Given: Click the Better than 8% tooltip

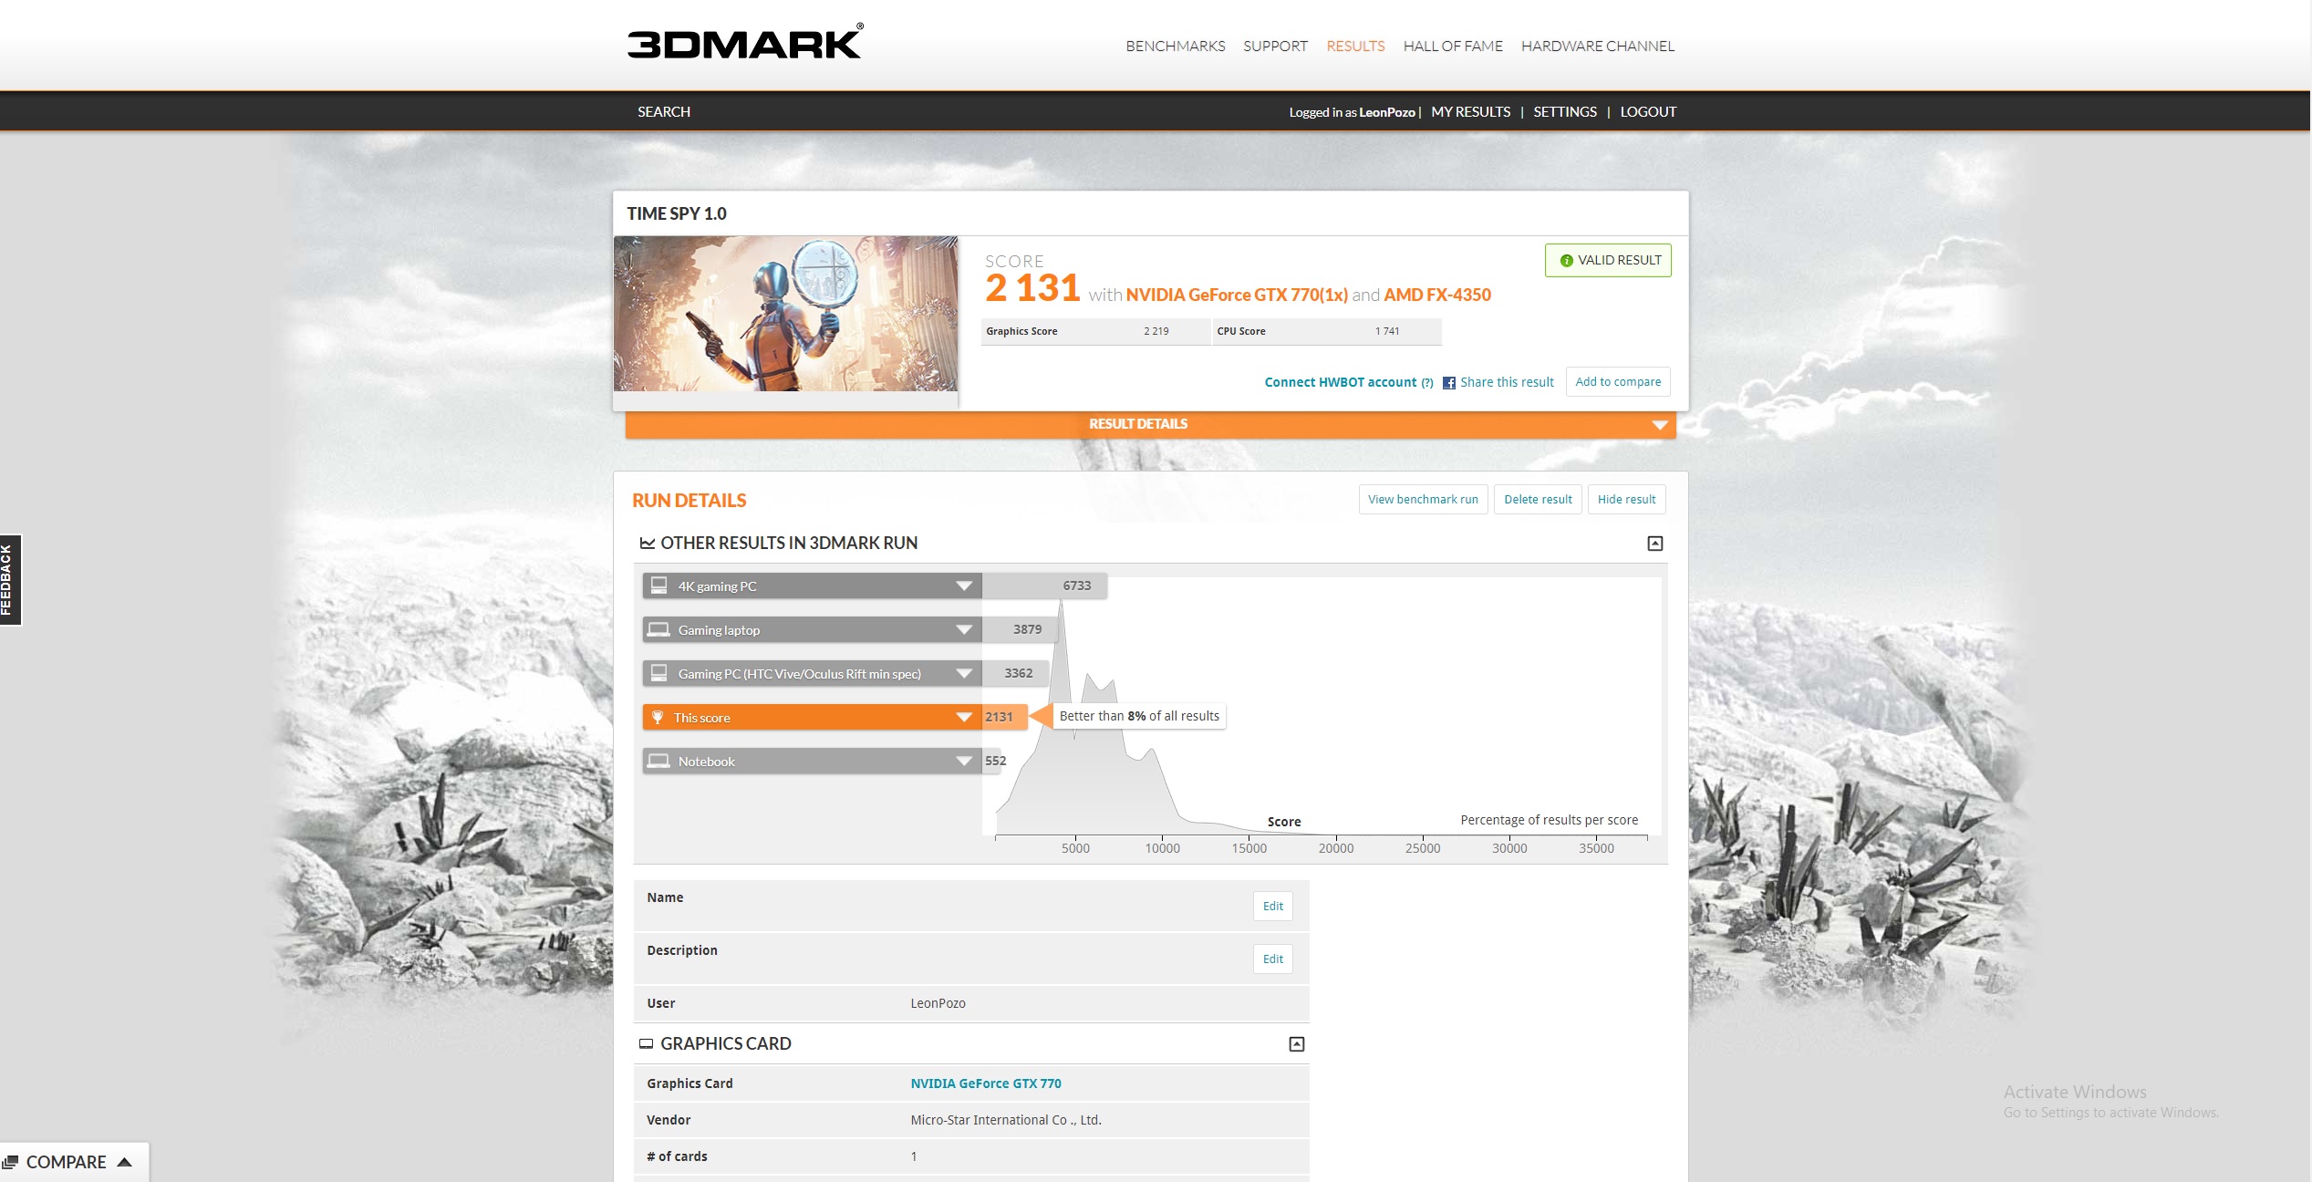Looking at the screenshot, I should pos(1138,716).
